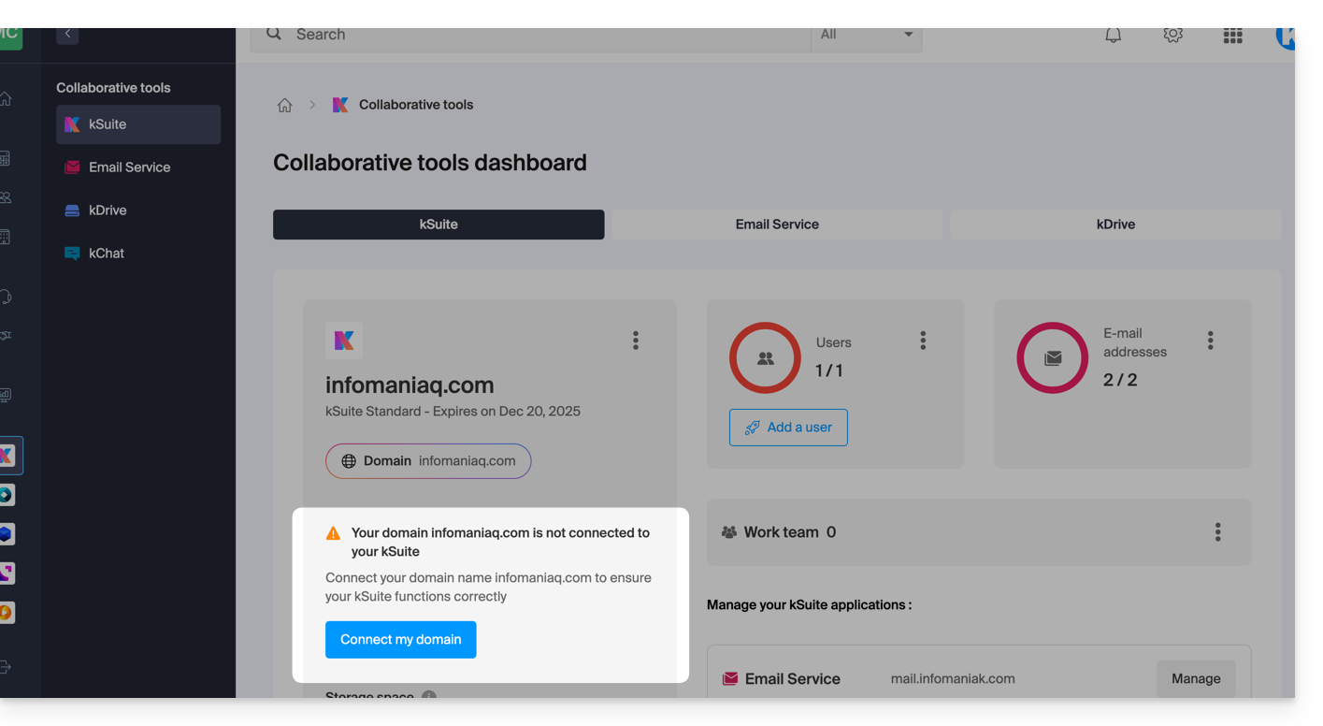Click into the Search input field
Image resolution: width=1323 pixels, height=726 pixels.
[542, 36]
